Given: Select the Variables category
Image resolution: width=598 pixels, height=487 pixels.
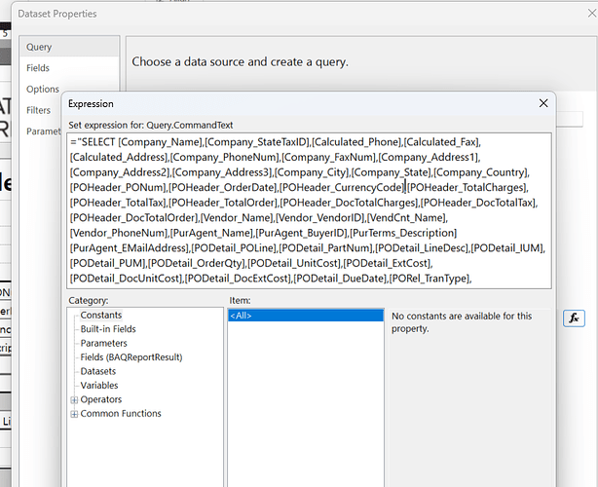Looking at the screenshot, I should coord(99,386).
